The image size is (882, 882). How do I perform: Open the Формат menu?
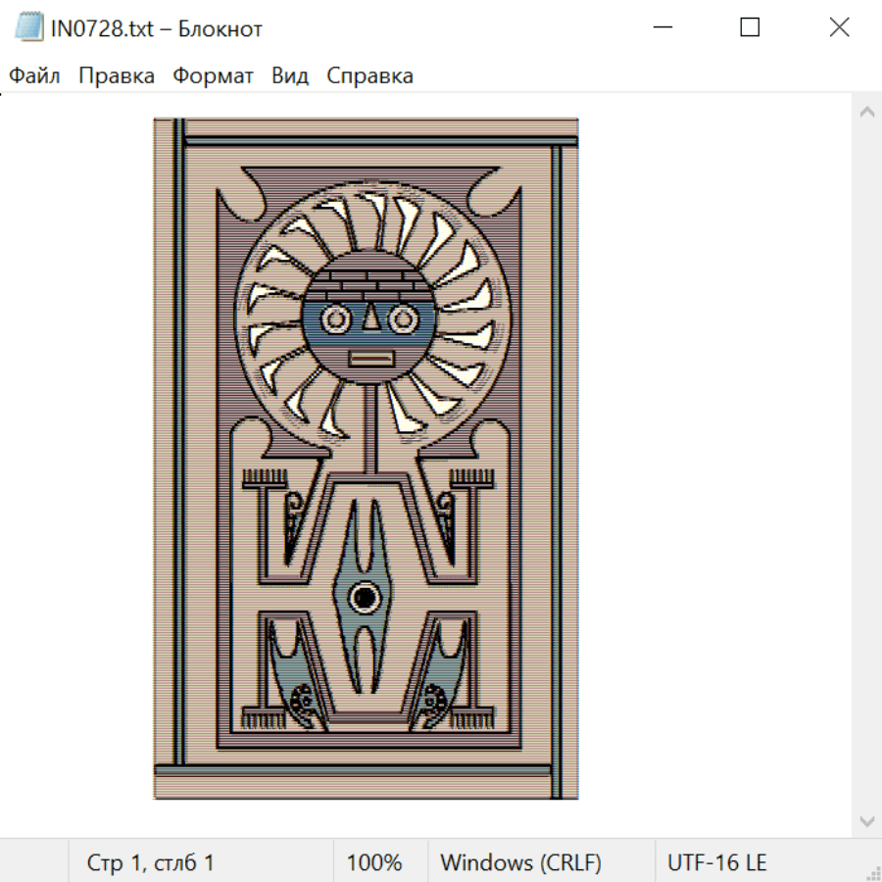[213, 76]
